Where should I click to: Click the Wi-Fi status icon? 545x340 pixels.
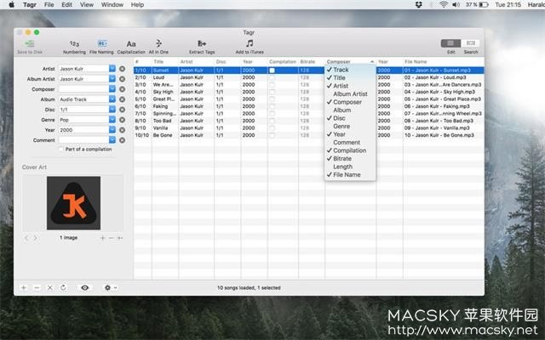pos(443,4)
